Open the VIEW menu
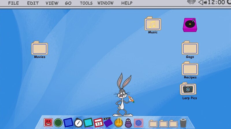 pos(52,3)
